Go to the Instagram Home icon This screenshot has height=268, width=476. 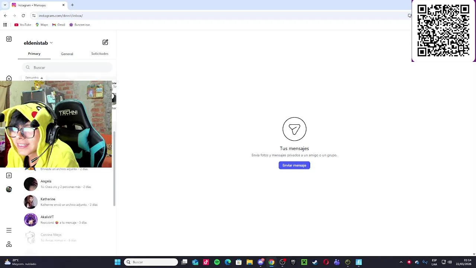(9, 78)
